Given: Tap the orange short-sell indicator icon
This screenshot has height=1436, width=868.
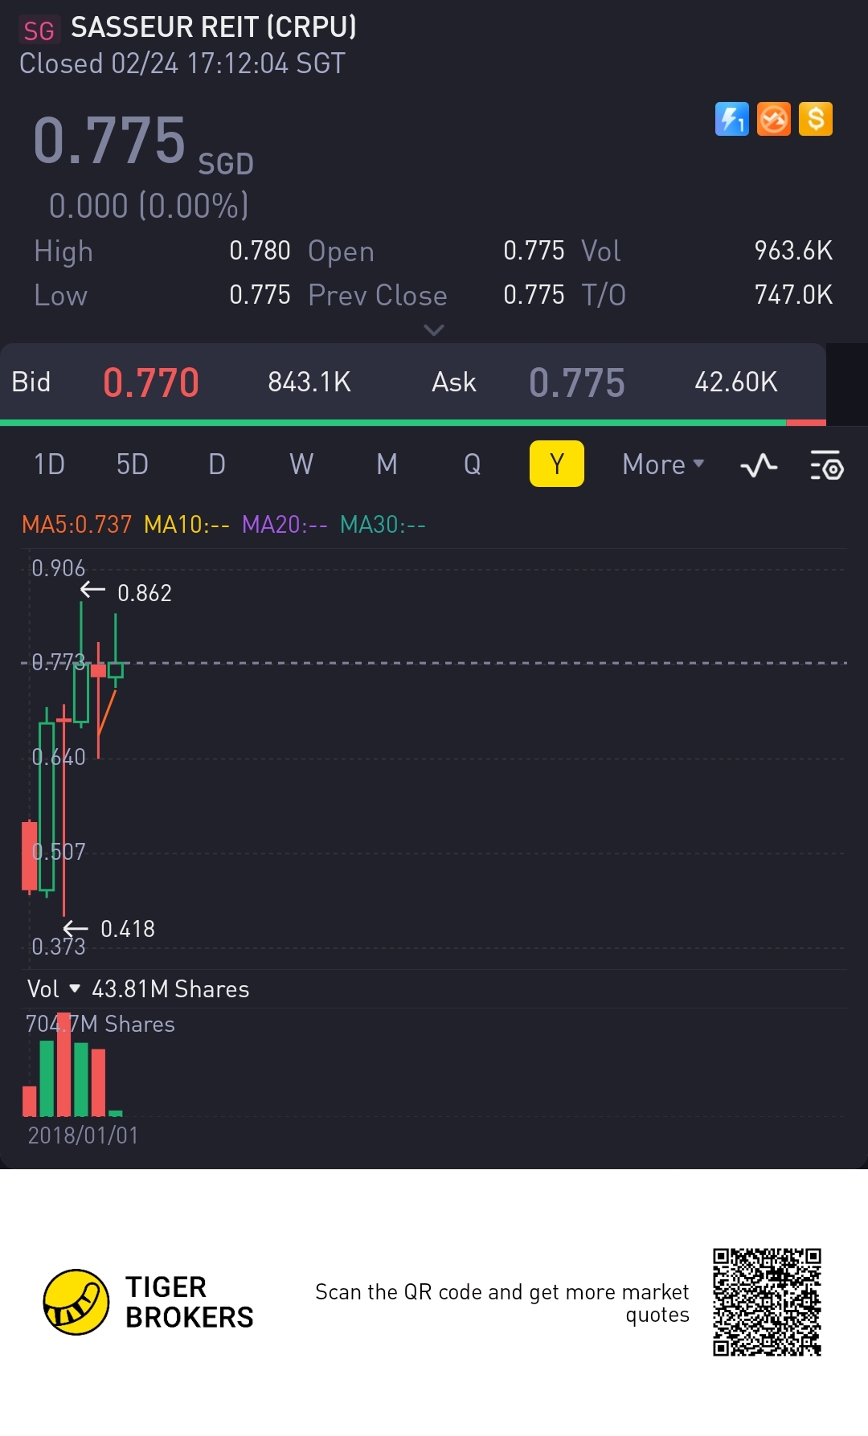Looking at the screenshot, I should tap(773, 120).
